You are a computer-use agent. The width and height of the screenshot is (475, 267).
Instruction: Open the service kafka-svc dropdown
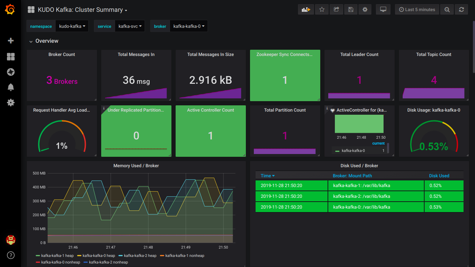[x=130, y=26]
